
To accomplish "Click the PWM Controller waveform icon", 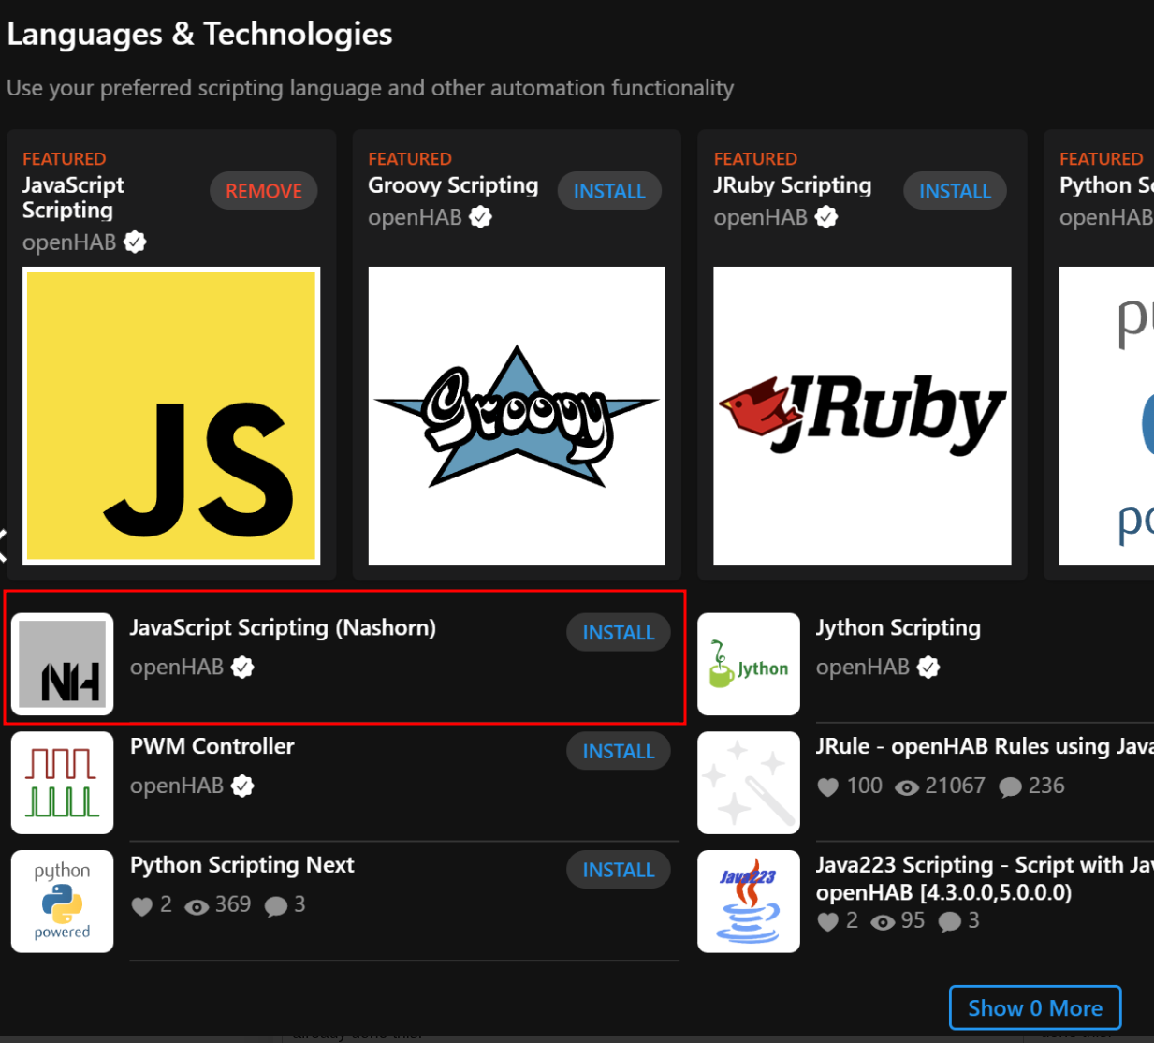I will coord(62,783).
